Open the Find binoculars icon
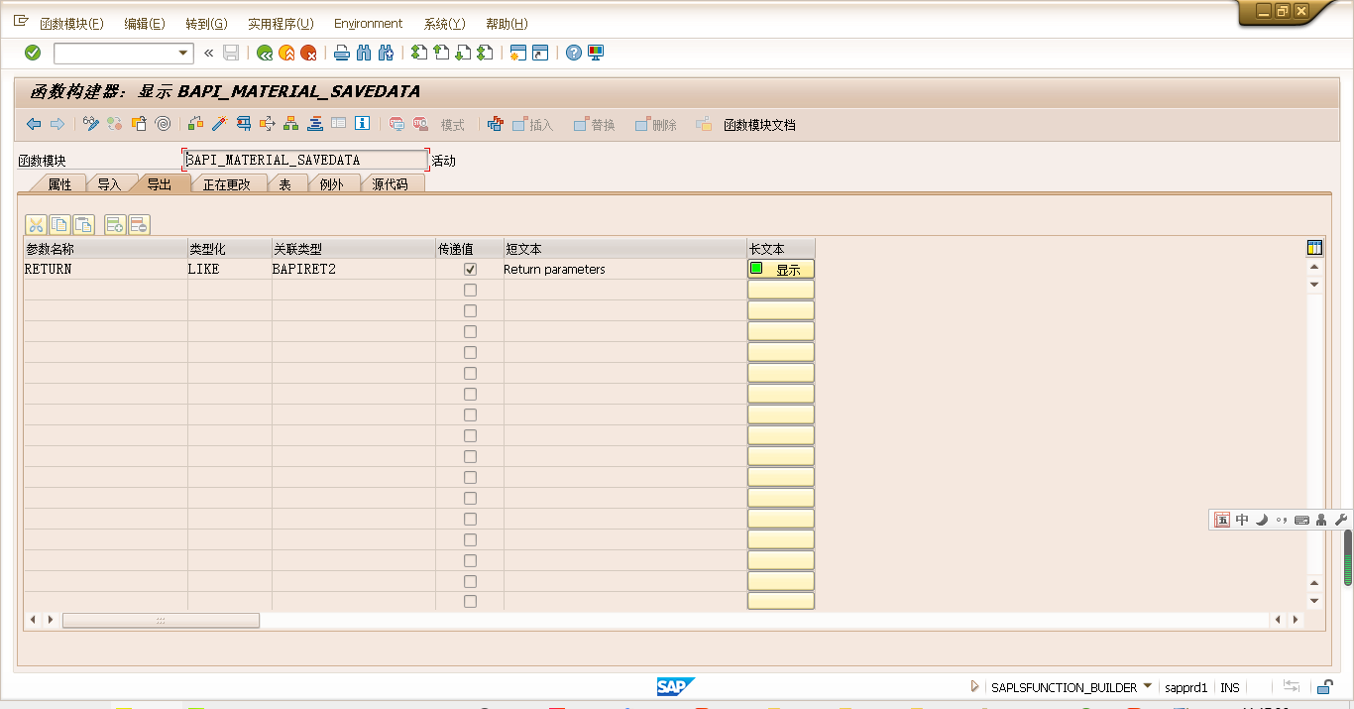The image size is (1354, 709). 363,53
